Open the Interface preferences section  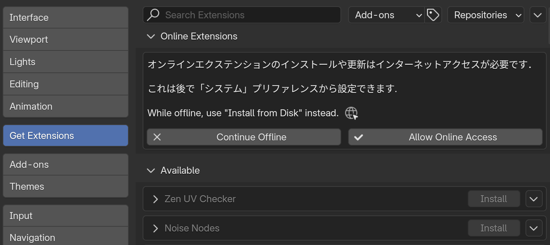(x=65, y=17)
